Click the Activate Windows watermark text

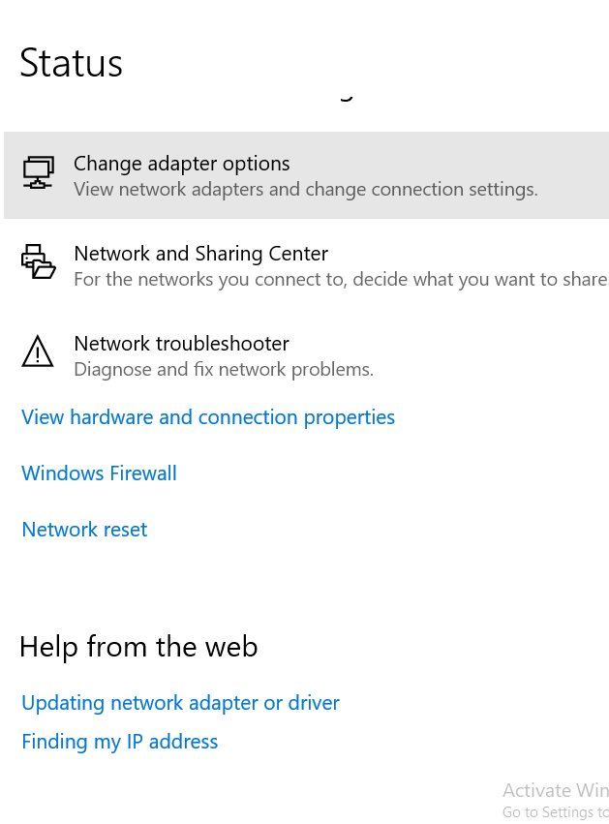[556, 790]
